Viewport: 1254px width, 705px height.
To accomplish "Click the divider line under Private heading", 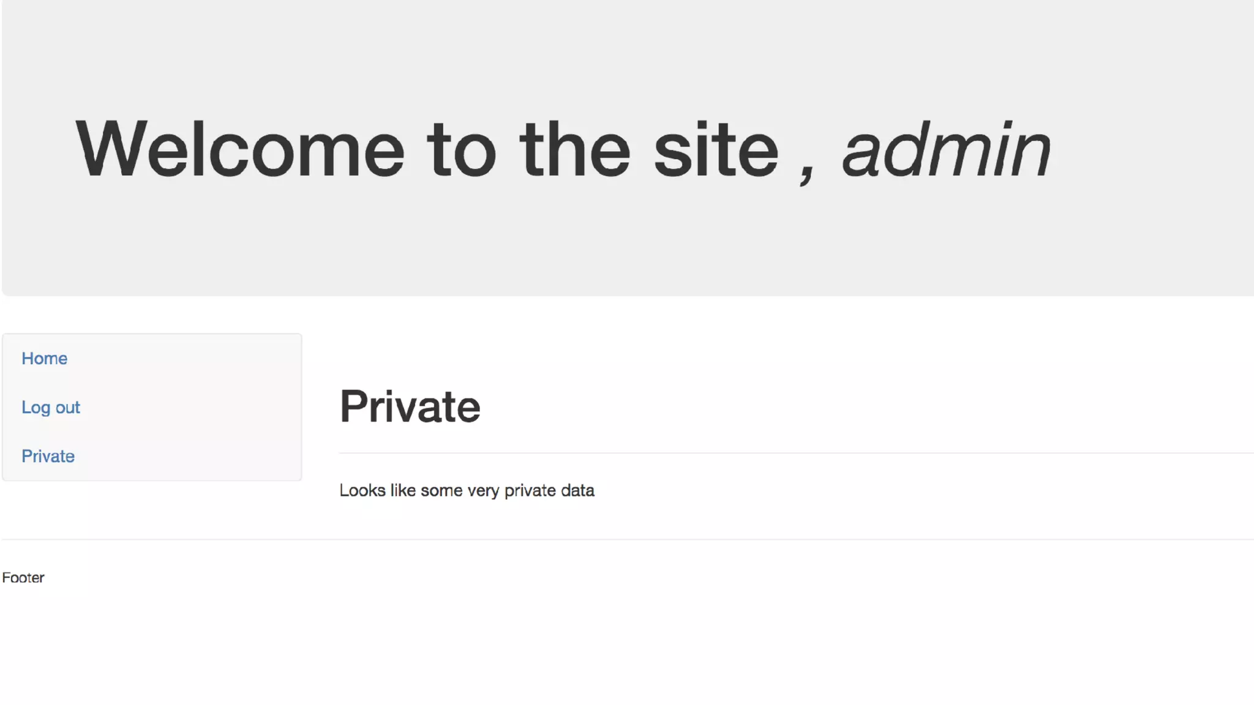I will (x=735, y=453).
